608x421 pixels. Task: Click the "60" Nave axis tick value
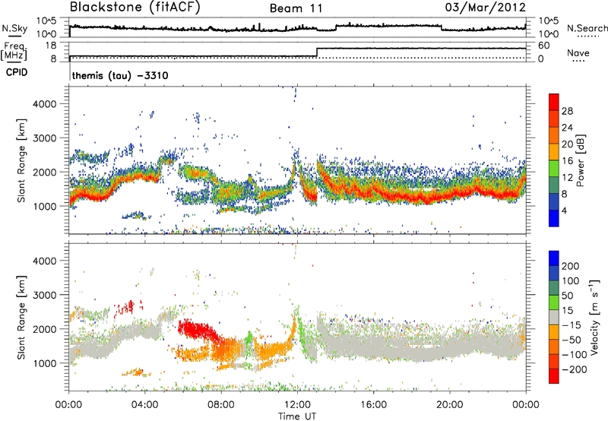(544, 46)
